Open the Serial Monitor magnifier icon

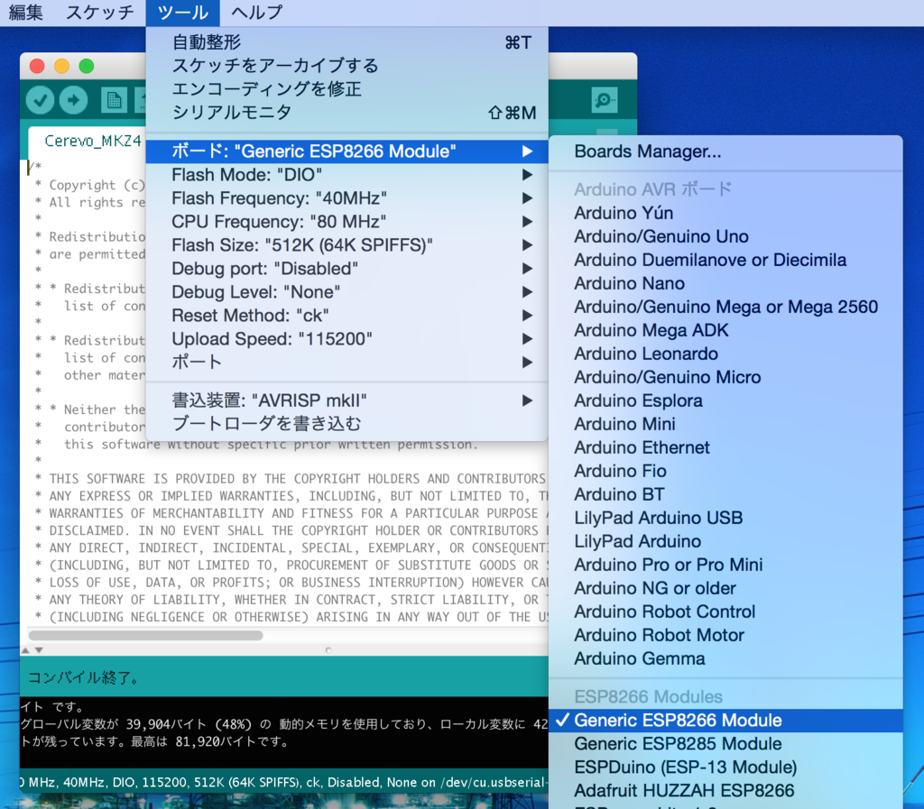click(604, 100)
